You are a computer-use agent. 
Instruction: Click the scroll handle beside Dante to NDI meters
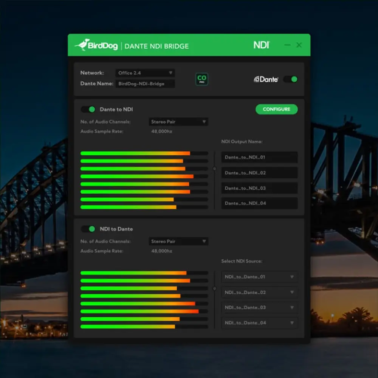point(215,169)
